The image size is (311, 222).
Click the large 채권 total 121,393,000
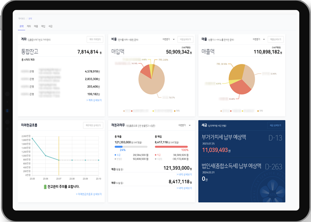176,168
